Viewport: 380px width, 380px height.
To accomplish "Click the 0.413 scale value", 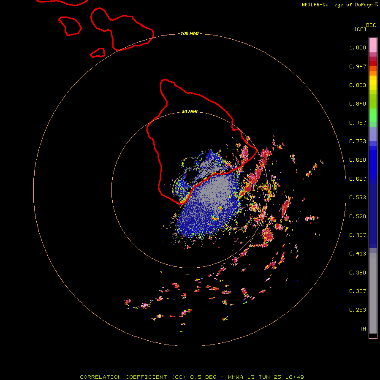I will pyautogui.click(x=358, y=254).
